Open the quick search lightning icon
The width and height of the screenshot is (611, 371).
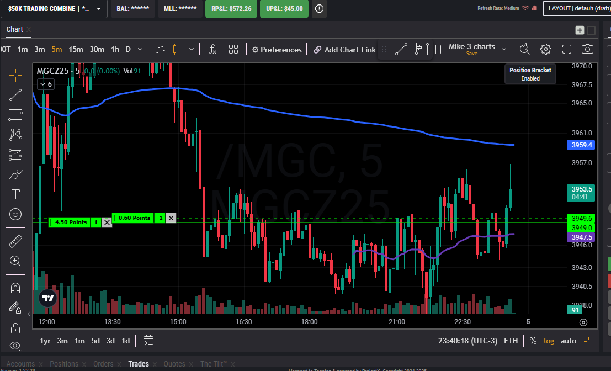tap(524, 49)
